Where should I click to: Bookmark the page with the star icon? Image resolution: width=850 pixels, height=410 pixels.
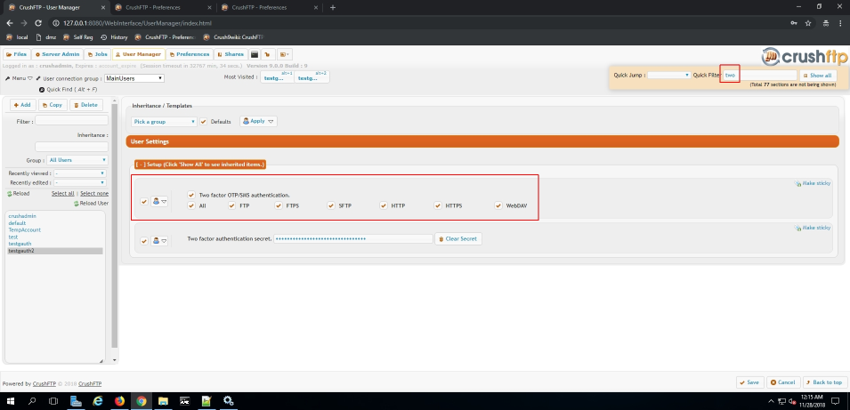click(x=808, y=23)
